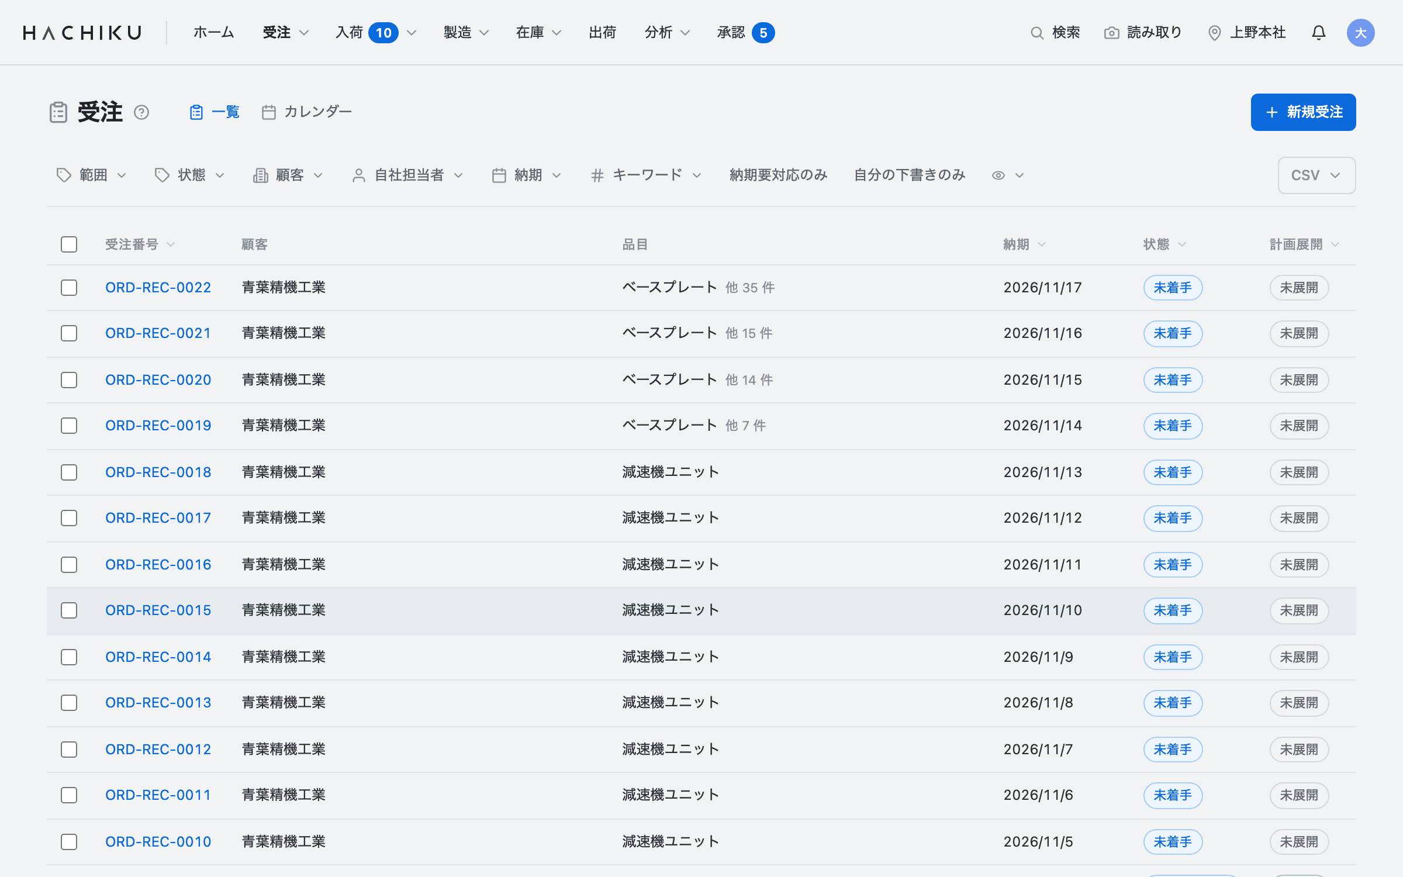Image resolution: width=1403 pixels, height=877 pixels.
Task: Click the 検索 search icon
Action: 1036,33
